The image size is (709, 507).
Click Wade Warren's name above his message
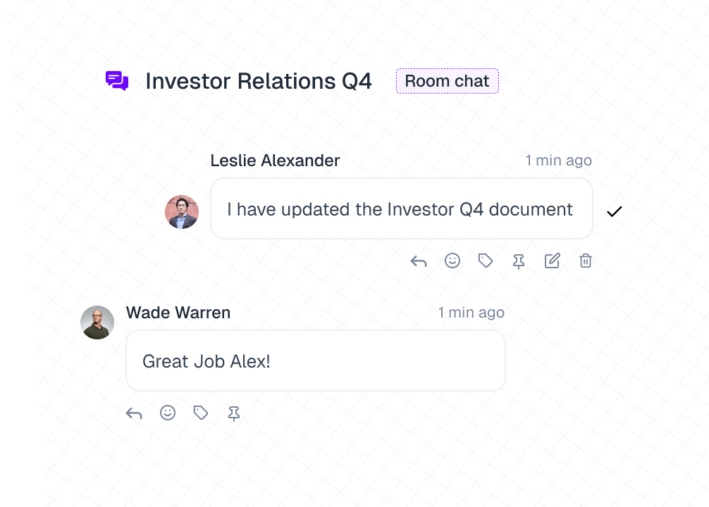tap(178, 313)
